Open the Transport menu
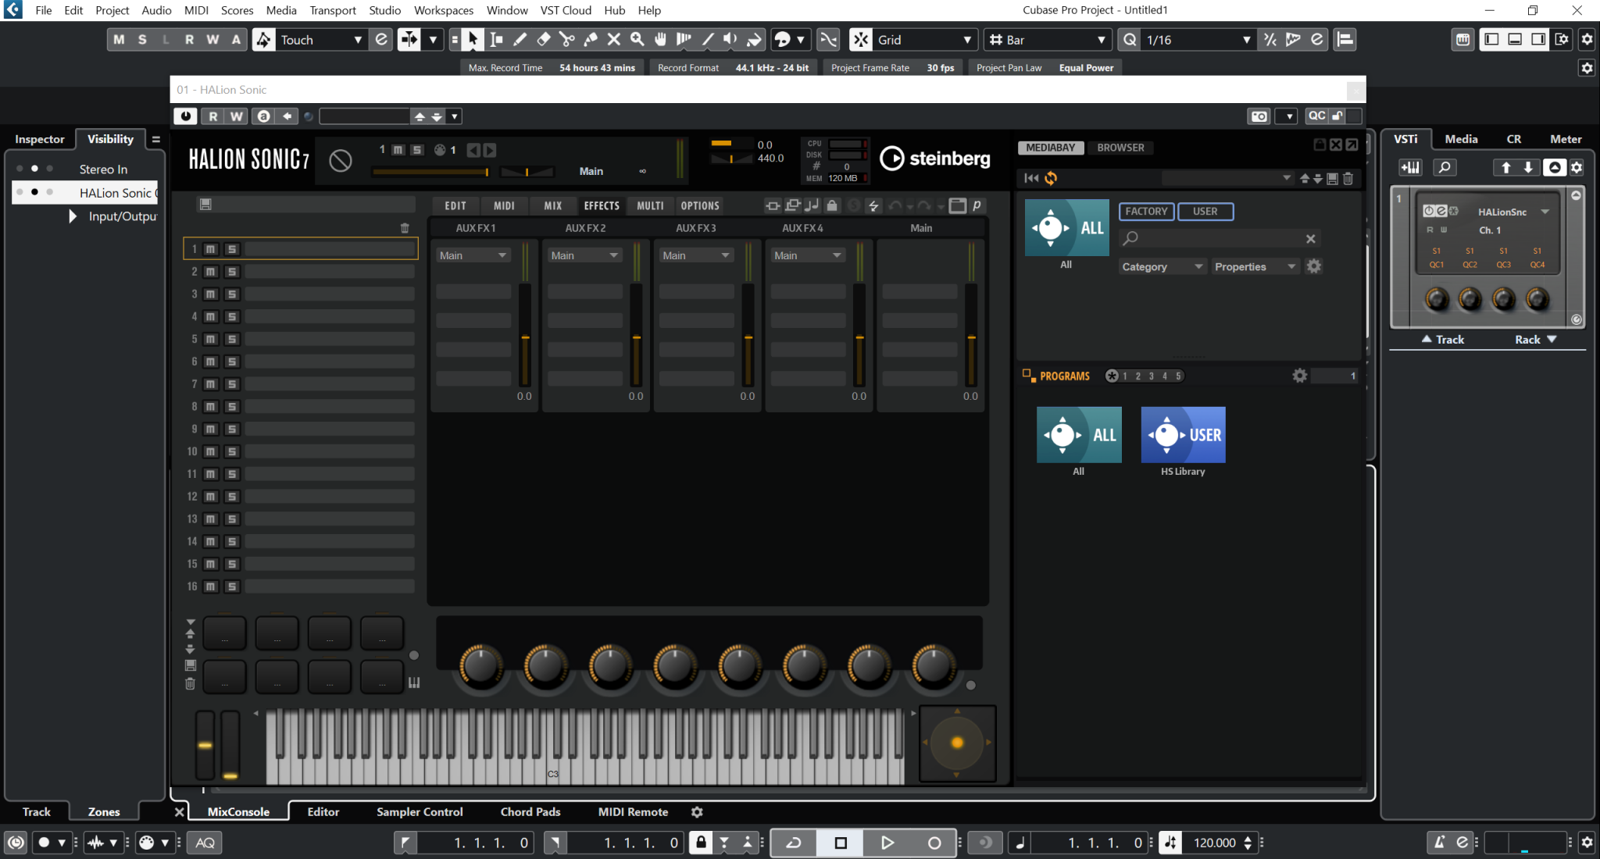1600x859 pixels. (333, 10)
